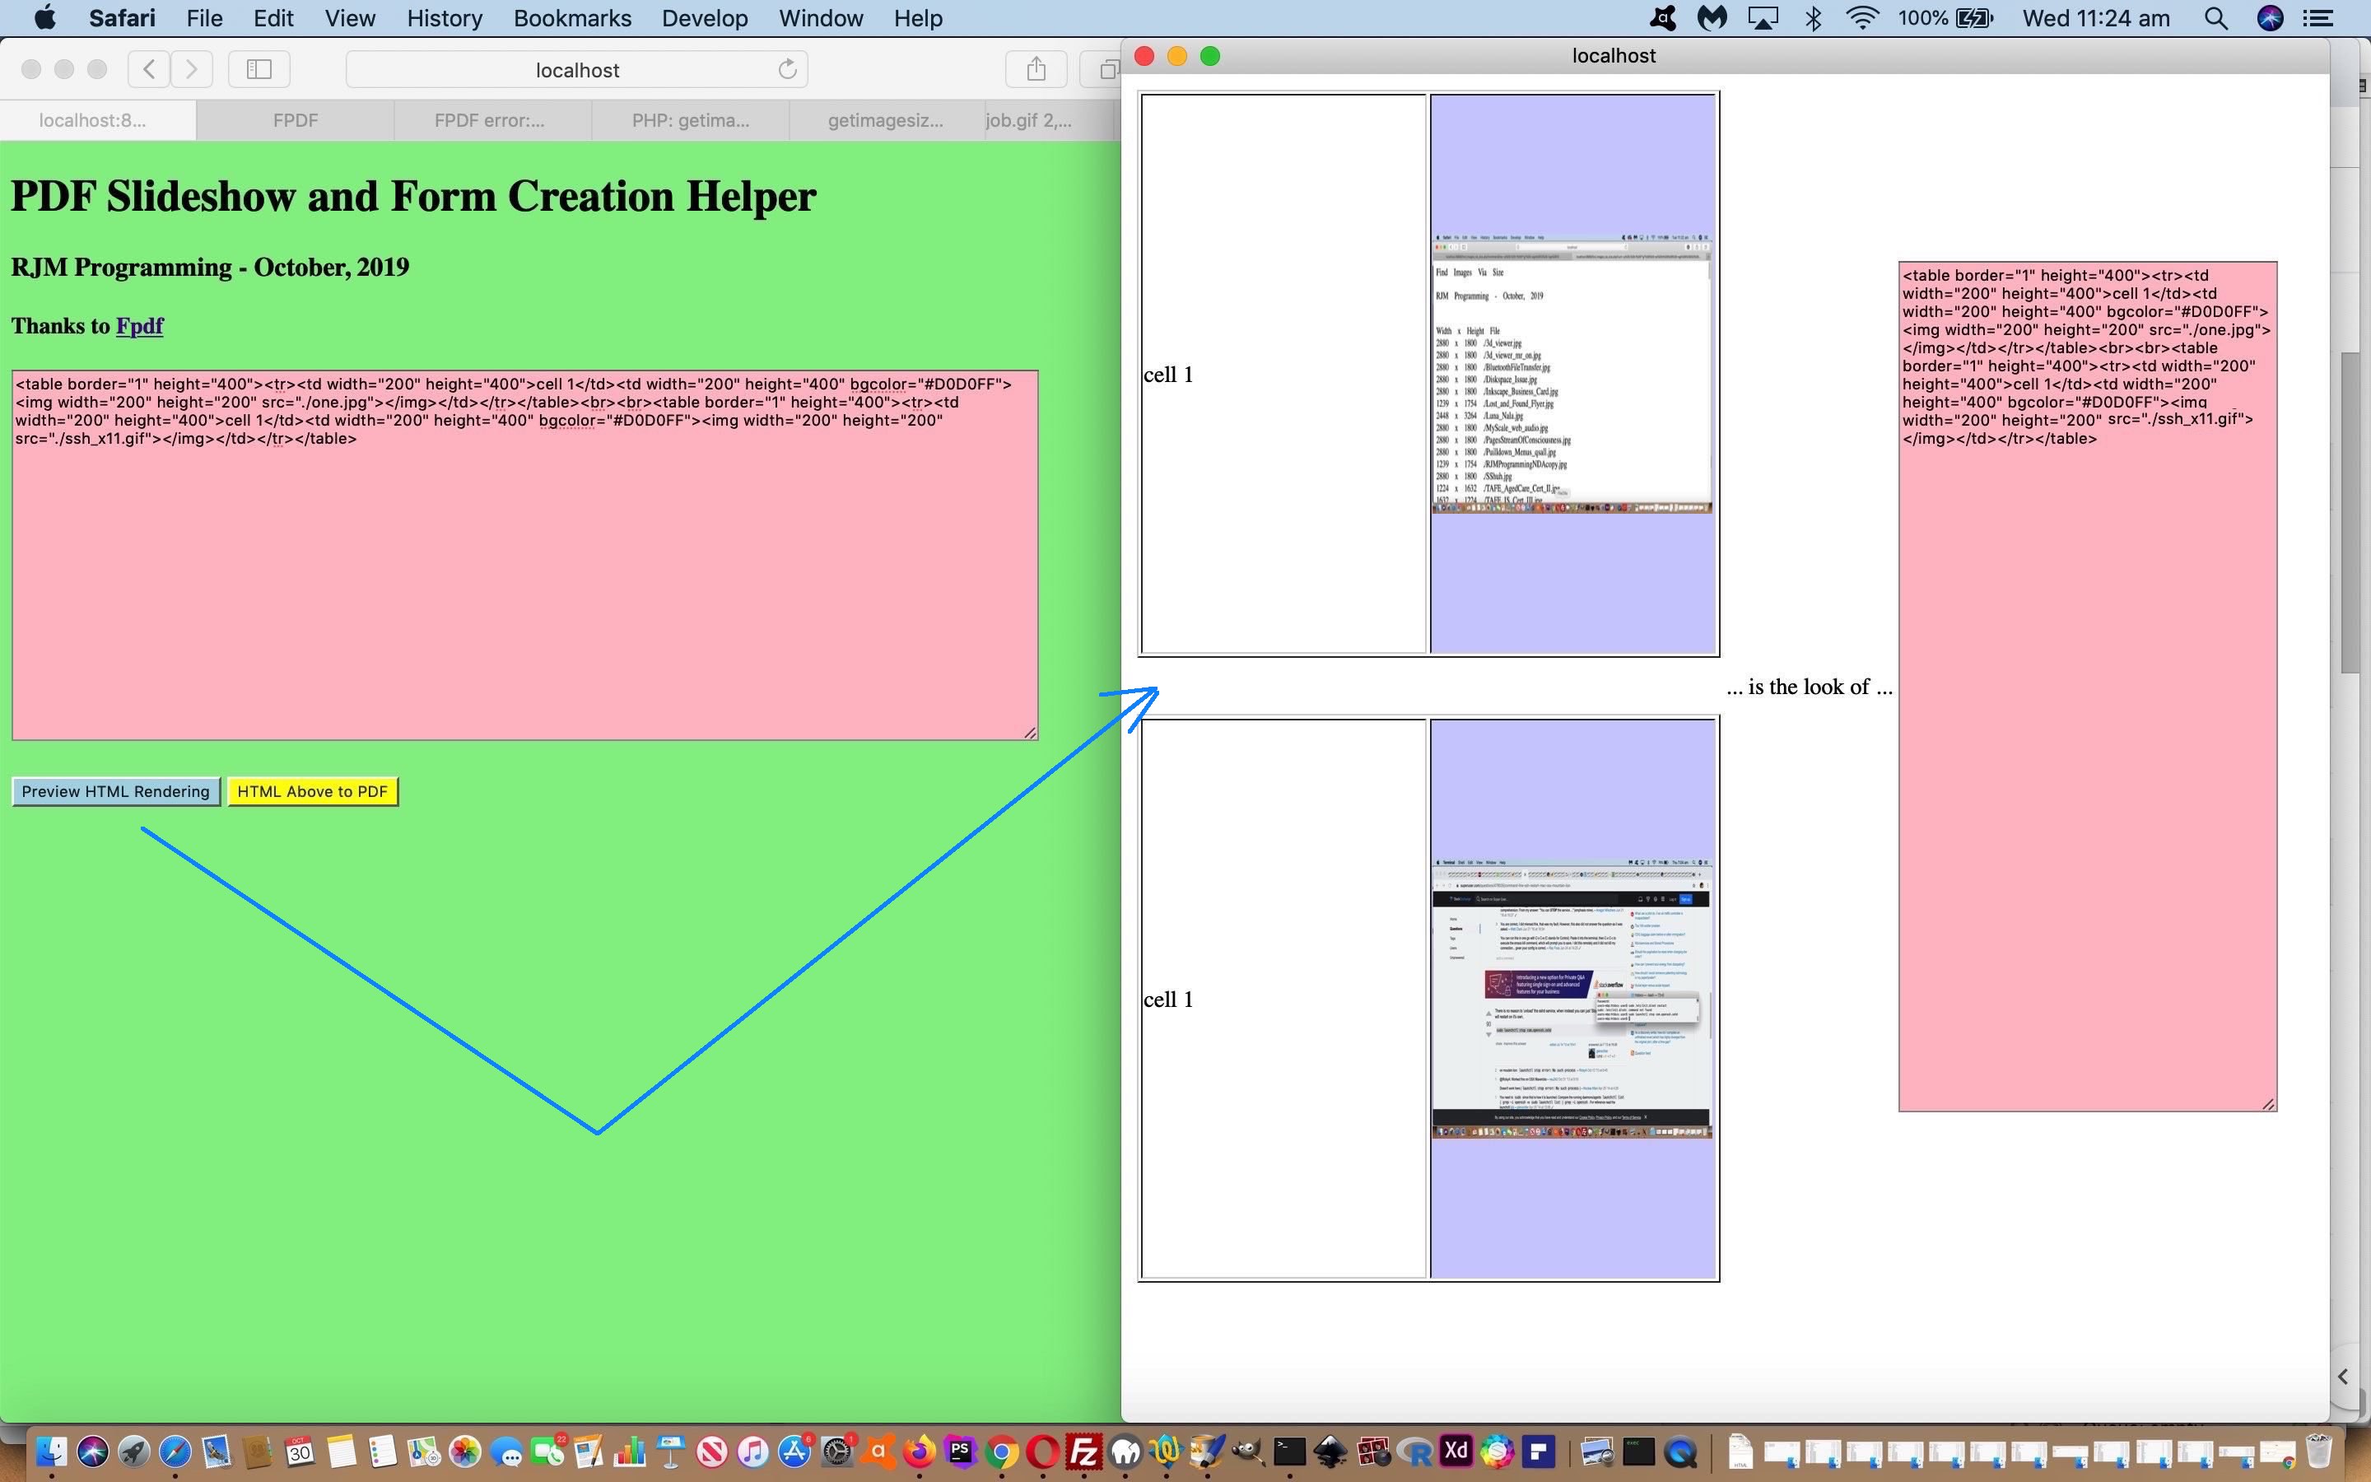Reload the page in the address bar
This screenshot has width=2371, height=1482.
coord(787,70)
